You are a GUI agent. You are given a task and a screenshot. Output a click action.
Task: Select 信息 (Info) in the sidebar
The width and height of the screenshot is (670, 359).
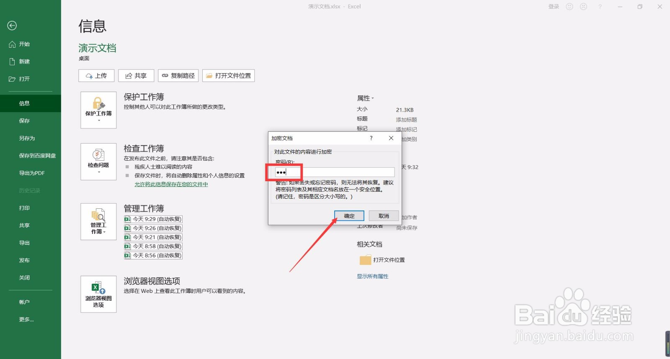coord(31,103)
